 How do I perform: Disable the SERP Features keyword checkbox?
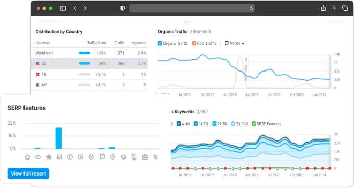(254, 124)
